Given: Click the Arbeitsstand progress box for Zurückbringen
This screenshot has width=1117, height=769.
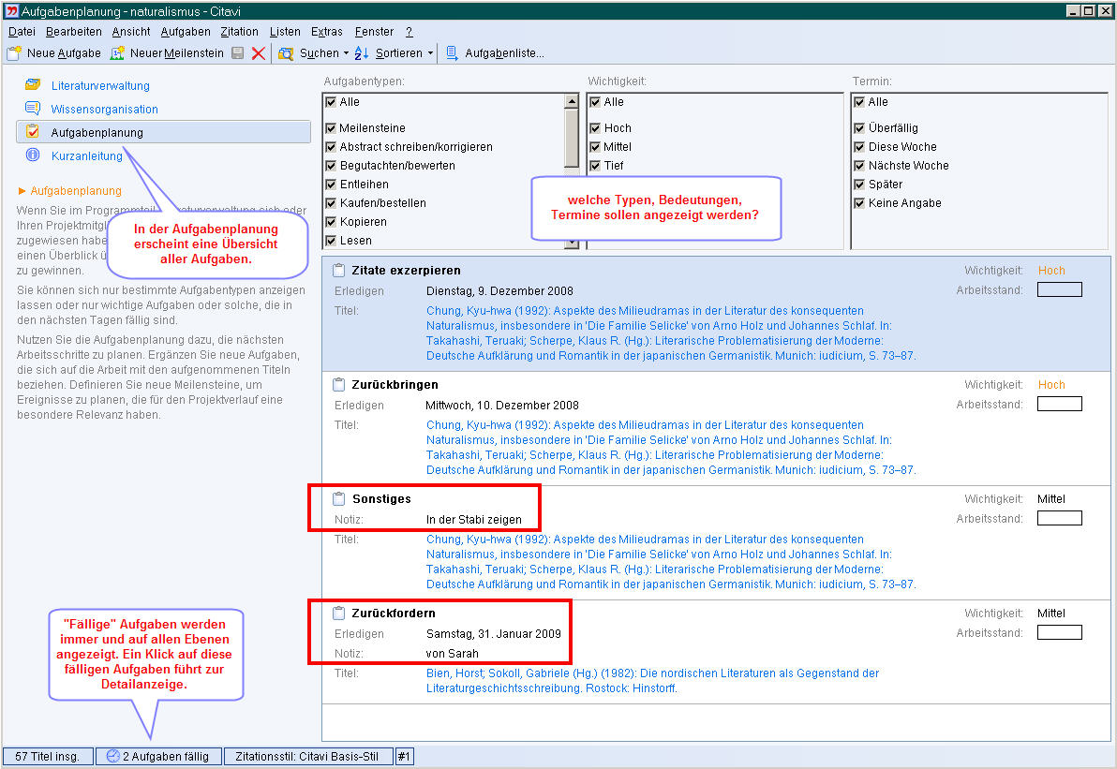Looking at the screenshot, I should click(x=1059, y=404).
